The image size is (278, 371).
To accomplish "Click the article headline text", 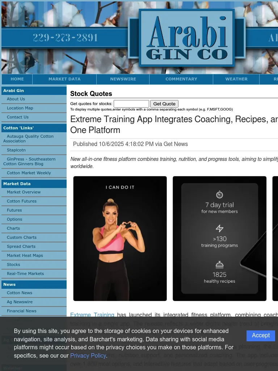I will pyautogui.click(x=174, y=125).
